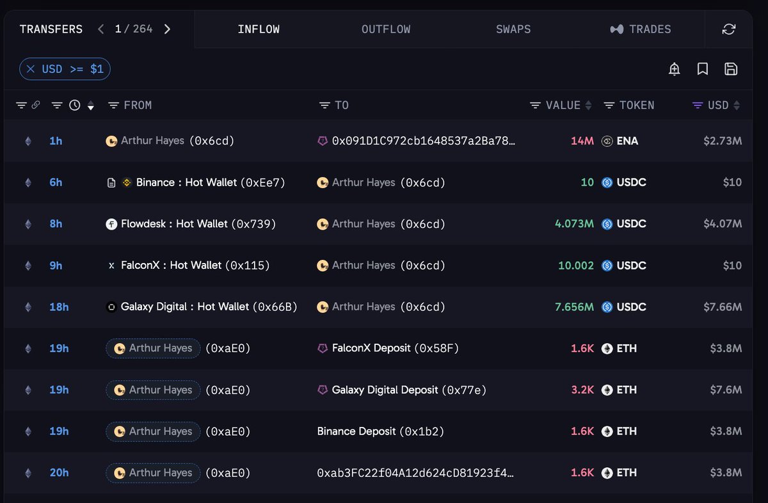Open the filter beside the clock icon

57,106
